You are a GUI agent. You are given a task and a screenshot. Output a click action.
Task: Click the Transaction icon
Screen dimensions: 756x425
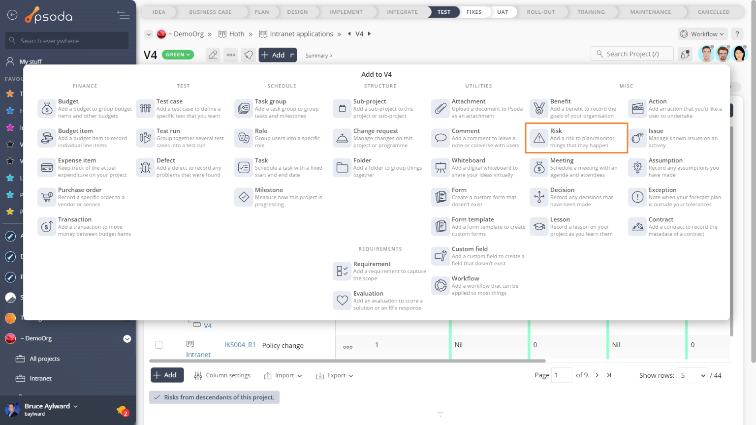point(47,227)
